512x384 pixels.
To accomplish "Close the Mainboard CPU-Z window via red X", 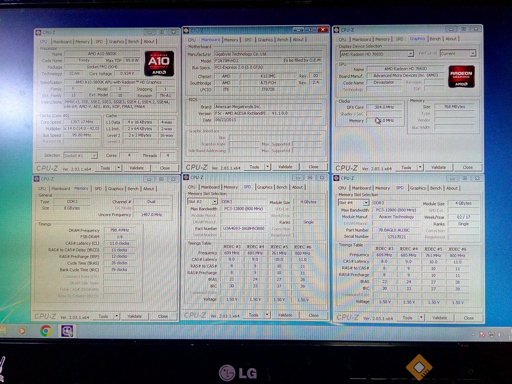I will point(323,30).
